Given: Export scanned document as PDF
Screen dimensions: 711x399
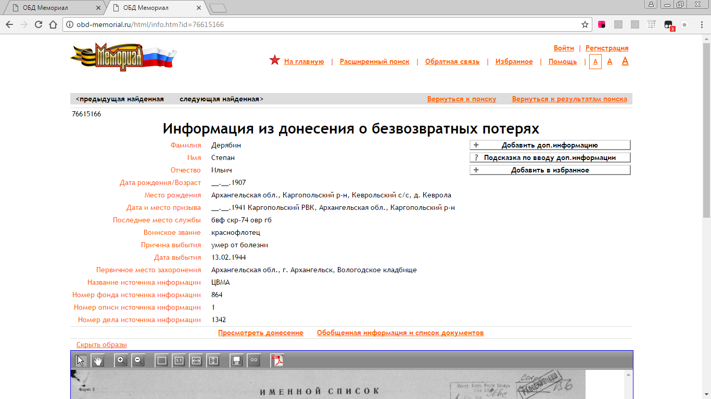Looking at the screenshot, I should point(277,361).
